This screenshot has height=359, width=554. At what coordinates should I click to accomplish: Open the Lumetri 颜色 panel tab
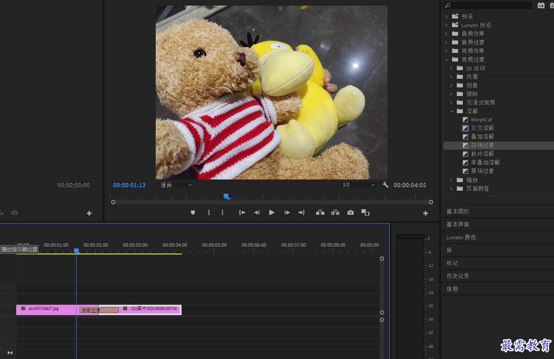[x=461, y=237]
